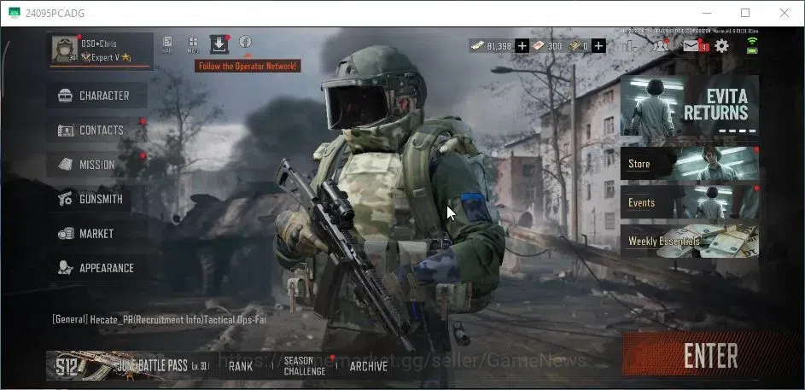Click the helmet icon beside CHARACTER
This screenshot has height=390, width=805.
[65, 96]
